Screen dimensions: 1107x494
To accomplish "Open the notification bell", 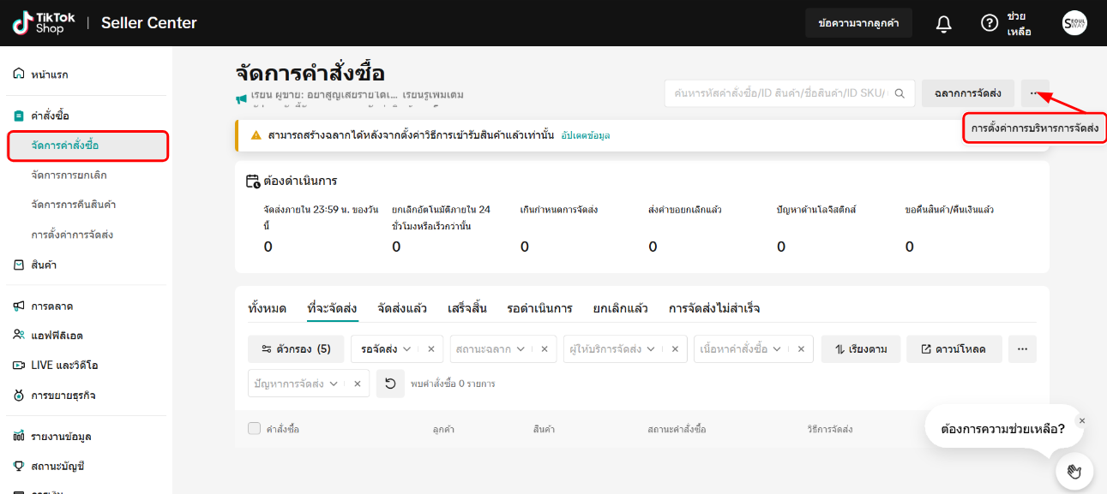I will [943, 22].
